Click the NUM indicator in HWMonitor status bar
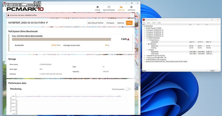This screenshot has height=116, width=222. [x=212, y=71]
